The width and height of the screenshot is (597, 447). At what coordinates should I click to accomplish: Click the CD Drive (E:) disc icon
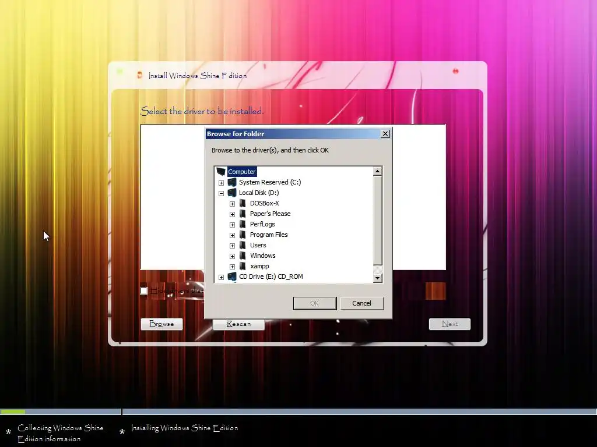pos(232,276)
